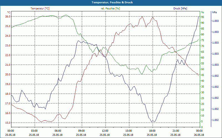This screenshot has width=222, height=138.
Task: Click humidity axis value '35'
Action: pos(203,87)
